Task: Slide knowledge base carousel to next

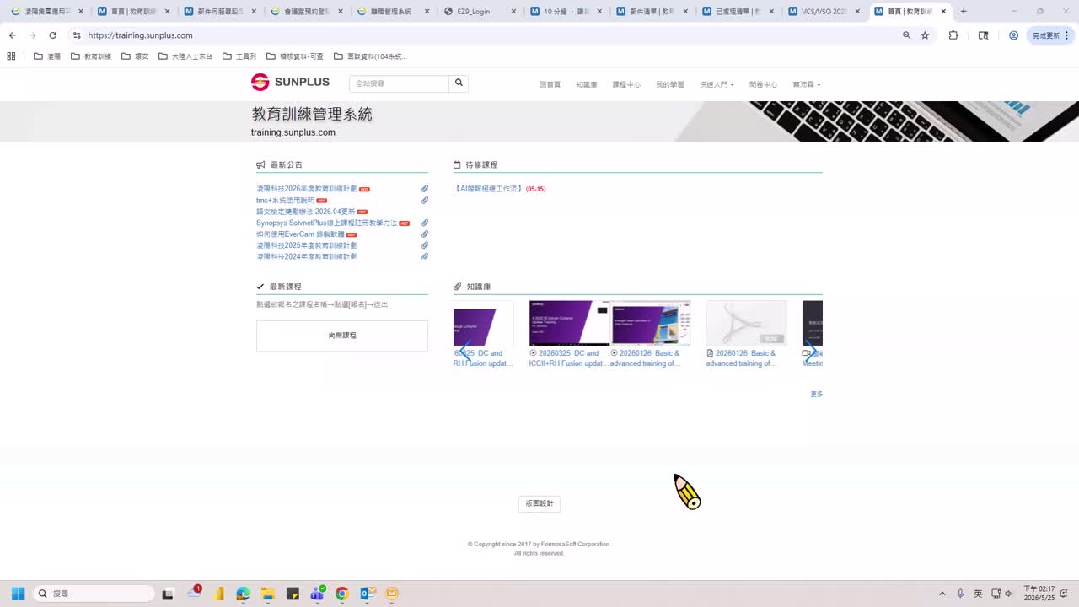Action: (x=811, y=350)
